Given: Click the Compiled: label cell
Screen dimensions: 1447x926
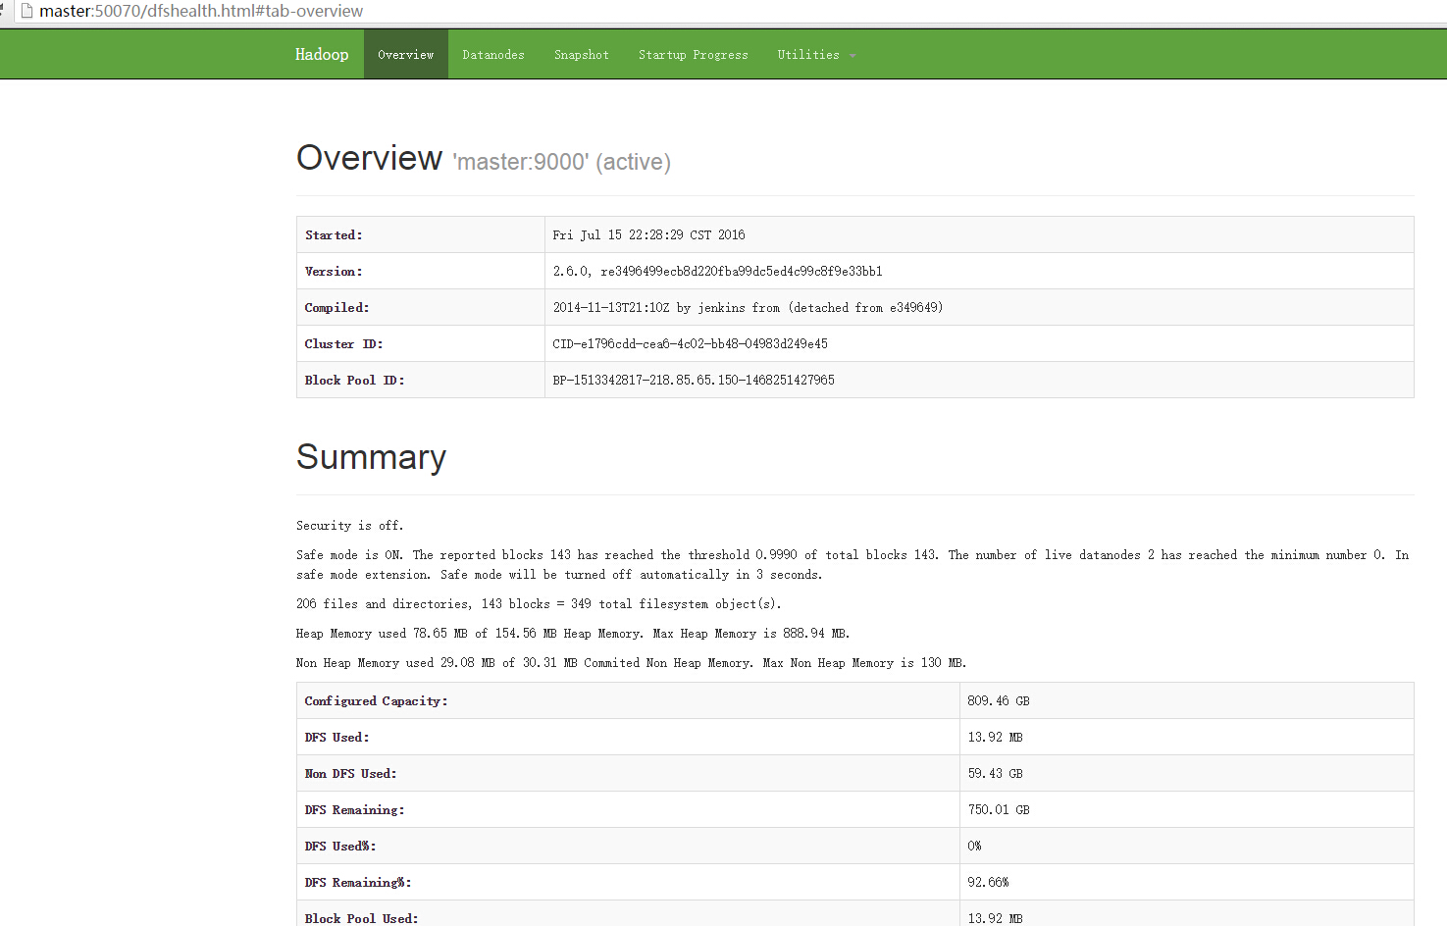Looking at the screenshot, I should tap(421, 307).
